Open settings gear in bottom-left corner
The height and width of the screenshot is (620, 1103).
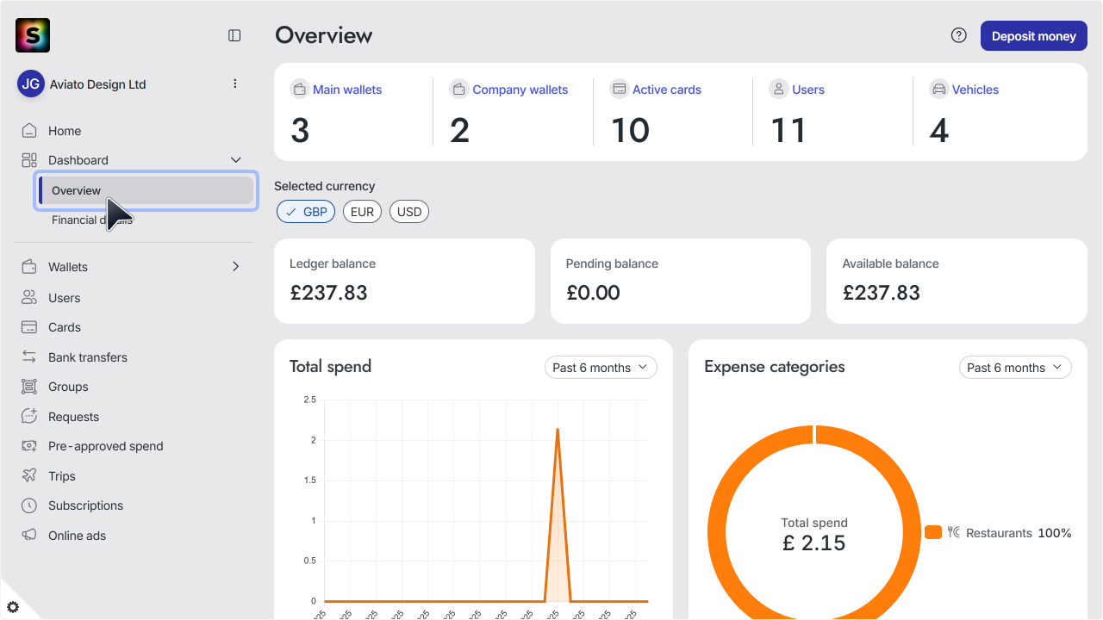click(13, 607)
